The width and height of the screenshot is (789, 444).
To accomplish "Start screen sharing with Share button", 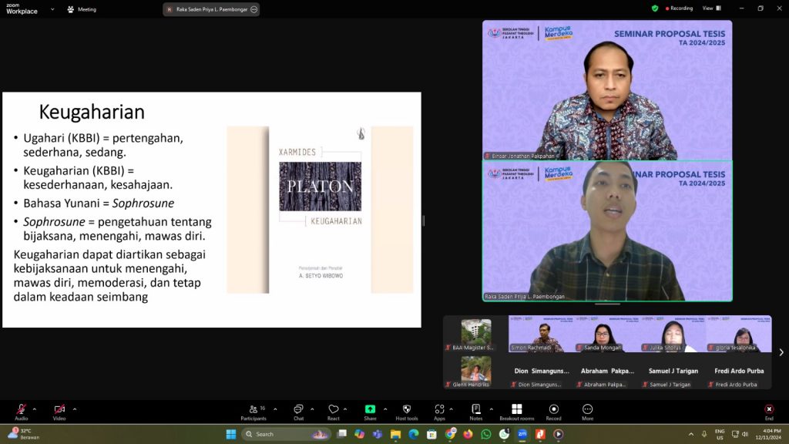I will (370, 412).
